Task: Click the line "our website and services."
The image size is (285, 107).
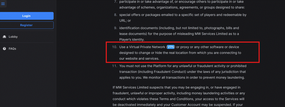Action: [x=139, y=59]
